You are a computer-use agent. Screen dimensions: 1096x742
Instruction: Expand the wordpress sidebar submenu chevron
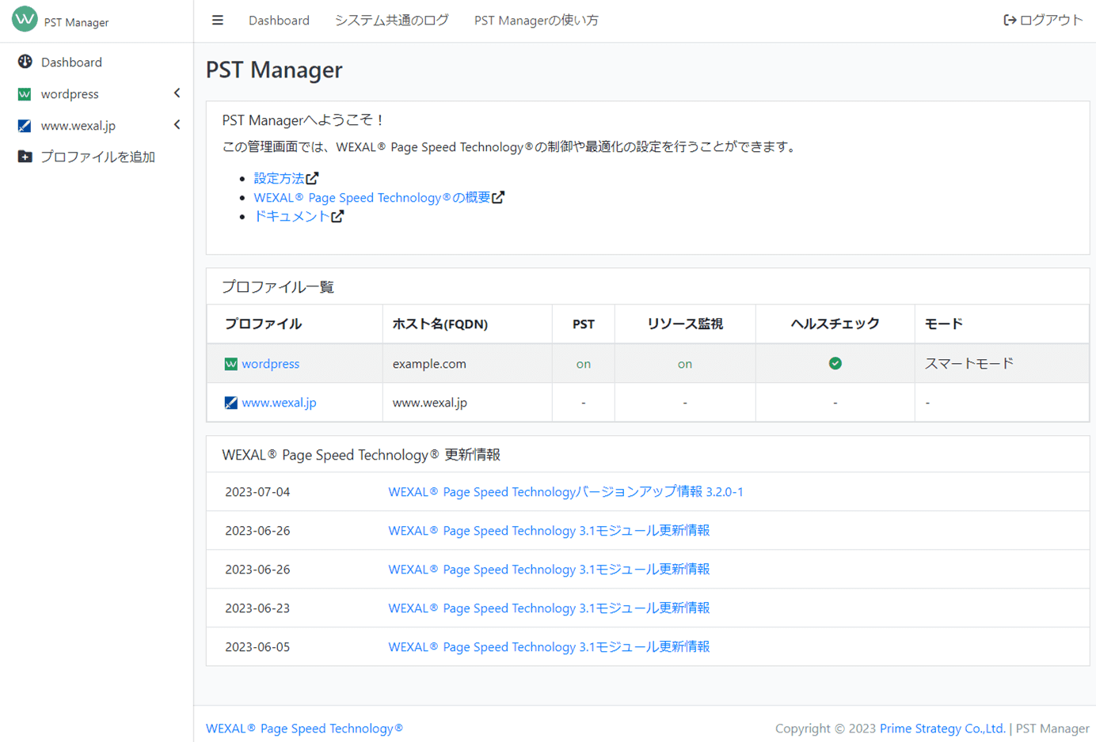pyautogui.click(x=177, y=93)
